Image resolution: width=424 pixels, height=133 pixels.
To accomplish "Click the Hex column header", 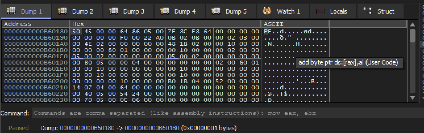I will 165,24.
